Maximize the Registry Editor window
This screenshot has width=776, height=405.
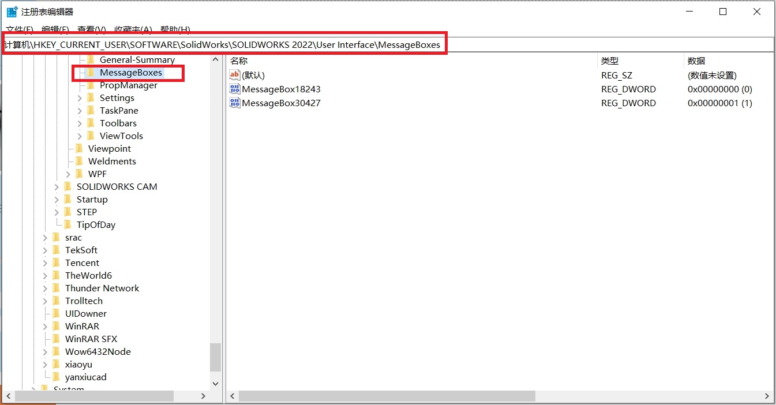coord(723,12)
